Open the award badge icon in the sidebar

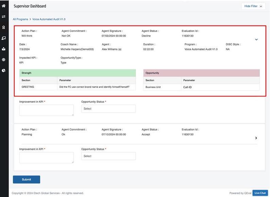[4, 27]
